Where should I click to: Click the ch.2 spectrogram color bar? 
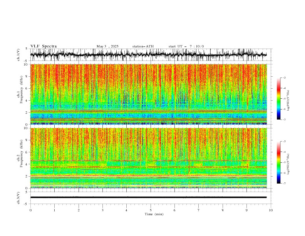(x=278, y=162)
